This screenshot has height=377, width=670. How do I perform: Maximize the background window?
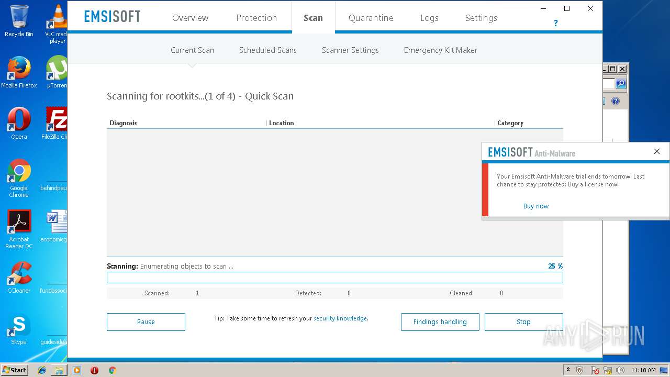pos(613,69)
